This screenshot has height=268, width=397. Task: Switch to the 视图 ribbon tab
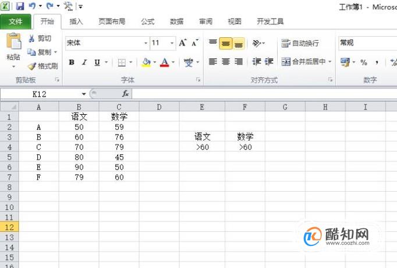(x=235, y=22)
